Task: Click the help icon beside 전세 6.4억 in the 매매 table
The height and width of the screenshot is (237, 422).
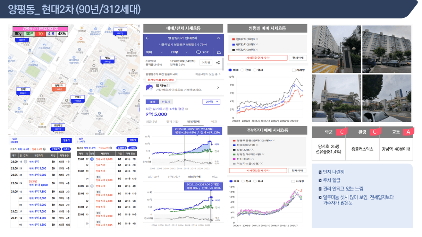Action: click(x=44, y=149)
